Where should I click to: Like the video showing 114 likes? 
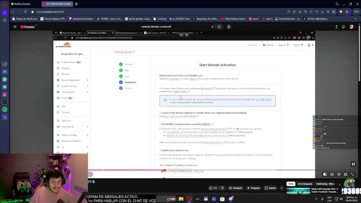click(213, 188)
